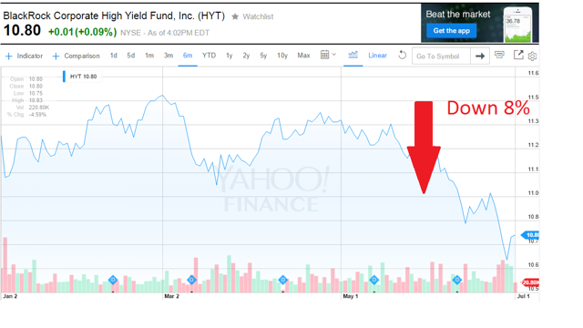
Task: Click the Get the app button
Action: coord(452,30)
